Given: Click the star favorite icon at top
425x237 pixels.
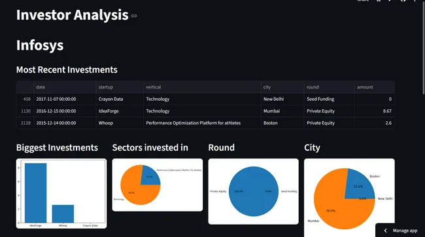Looking at the screenshot, I should coord(379,1).
